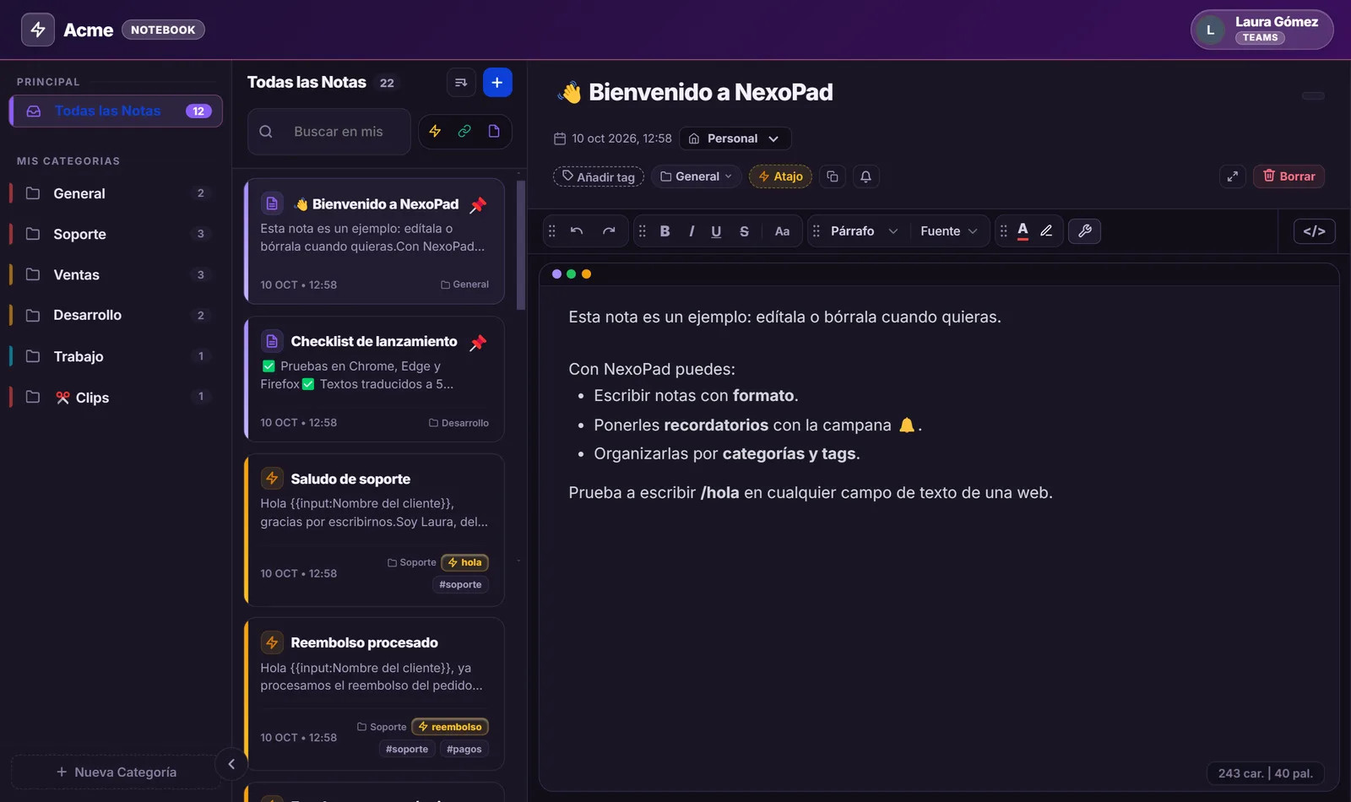
Task: Switch to HTML code view
Action: point(1315,230)
